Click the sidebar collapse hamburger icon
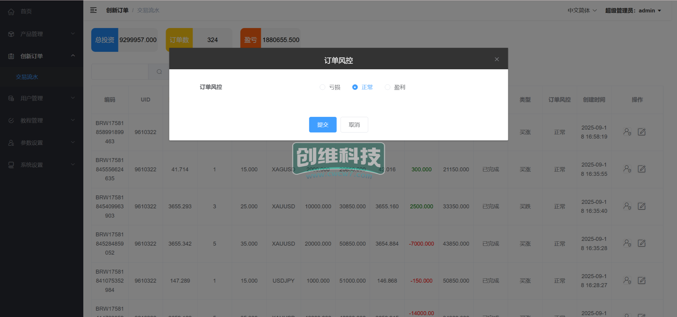The width and height of the screenshot is (677, 317). pos(93,10)
